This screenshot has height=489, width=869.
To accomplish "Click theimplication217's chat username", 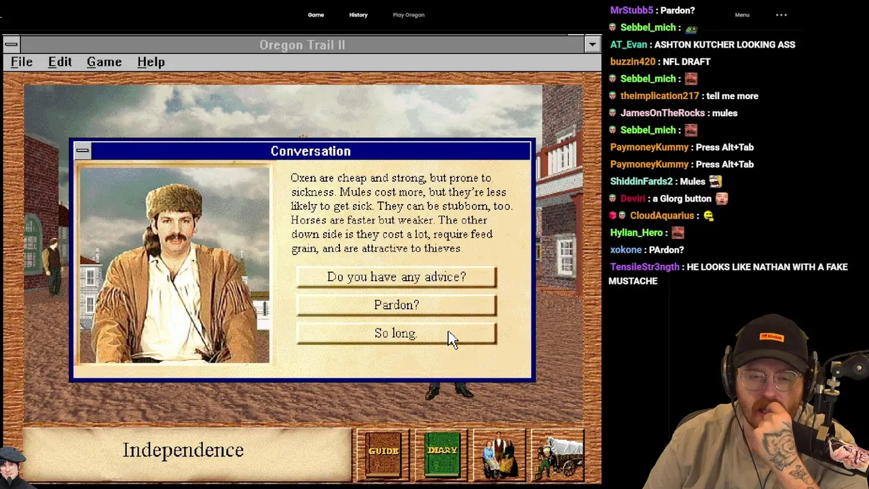I will (x=659, y=96).
